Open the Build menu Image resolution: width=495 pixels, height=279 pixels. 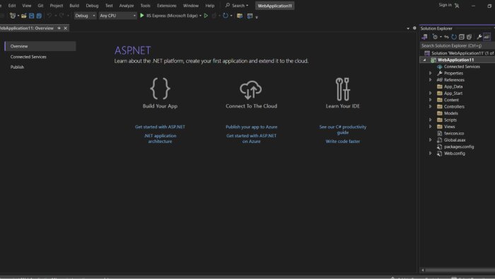click(x=74, y=6)
